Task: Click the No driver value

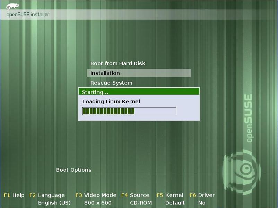Action: [202, 203]
